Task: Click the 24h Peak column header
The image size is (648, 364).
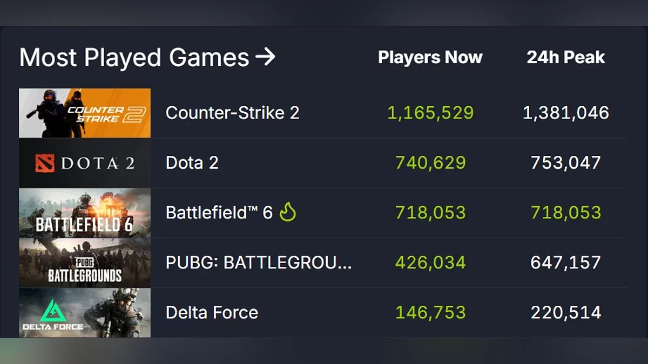Action: click(x=566, y=58)
